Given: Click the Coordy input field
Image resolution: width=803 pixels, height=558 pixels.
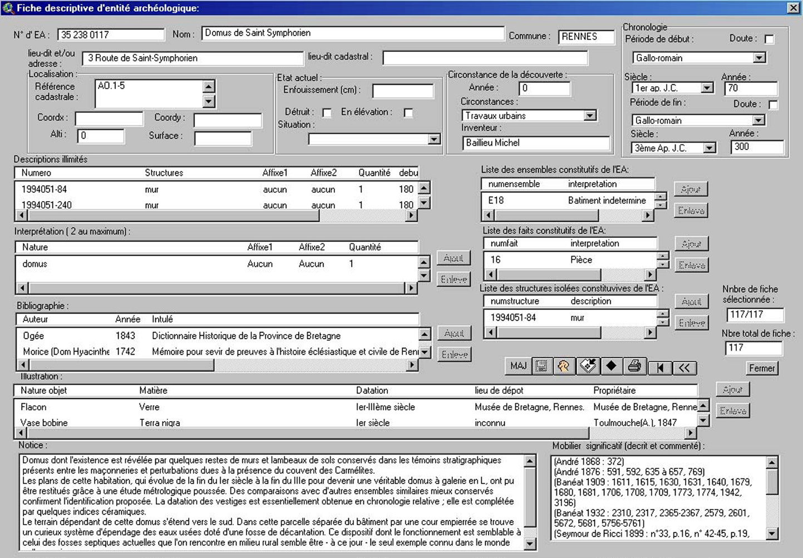Looking at the screenshot, I should coord(228,120).
